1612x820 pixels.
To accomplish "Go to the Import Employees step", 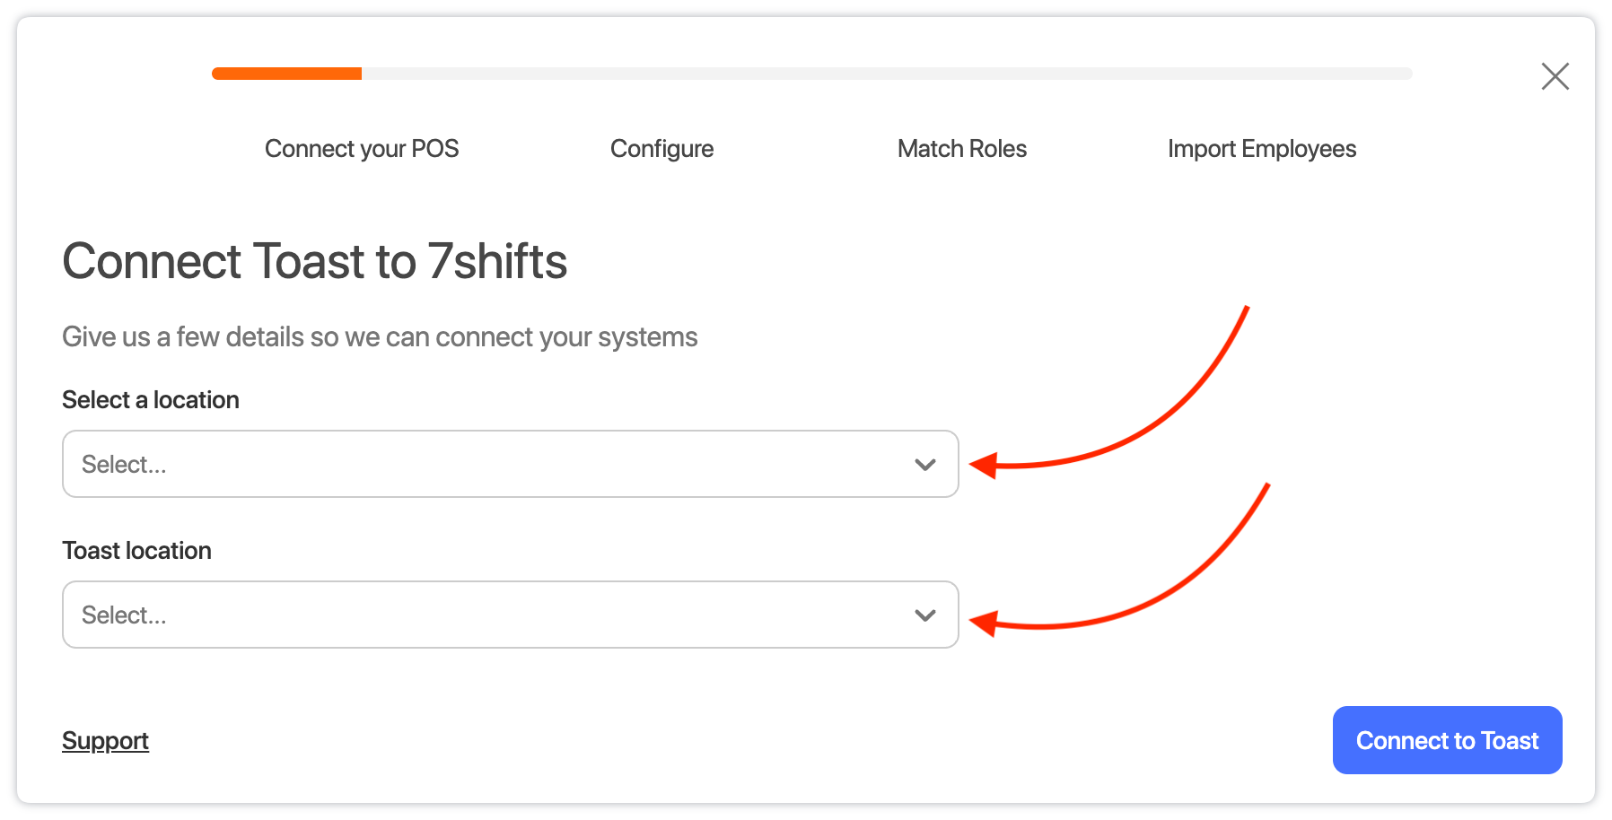I will click(1261, 149).
